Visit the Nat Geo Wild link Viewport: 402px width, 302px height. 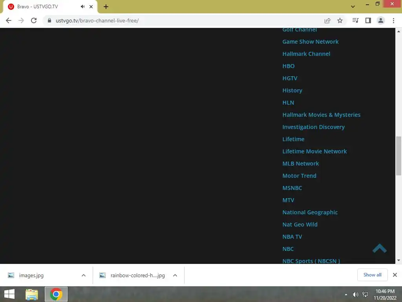tap(300, 225)
